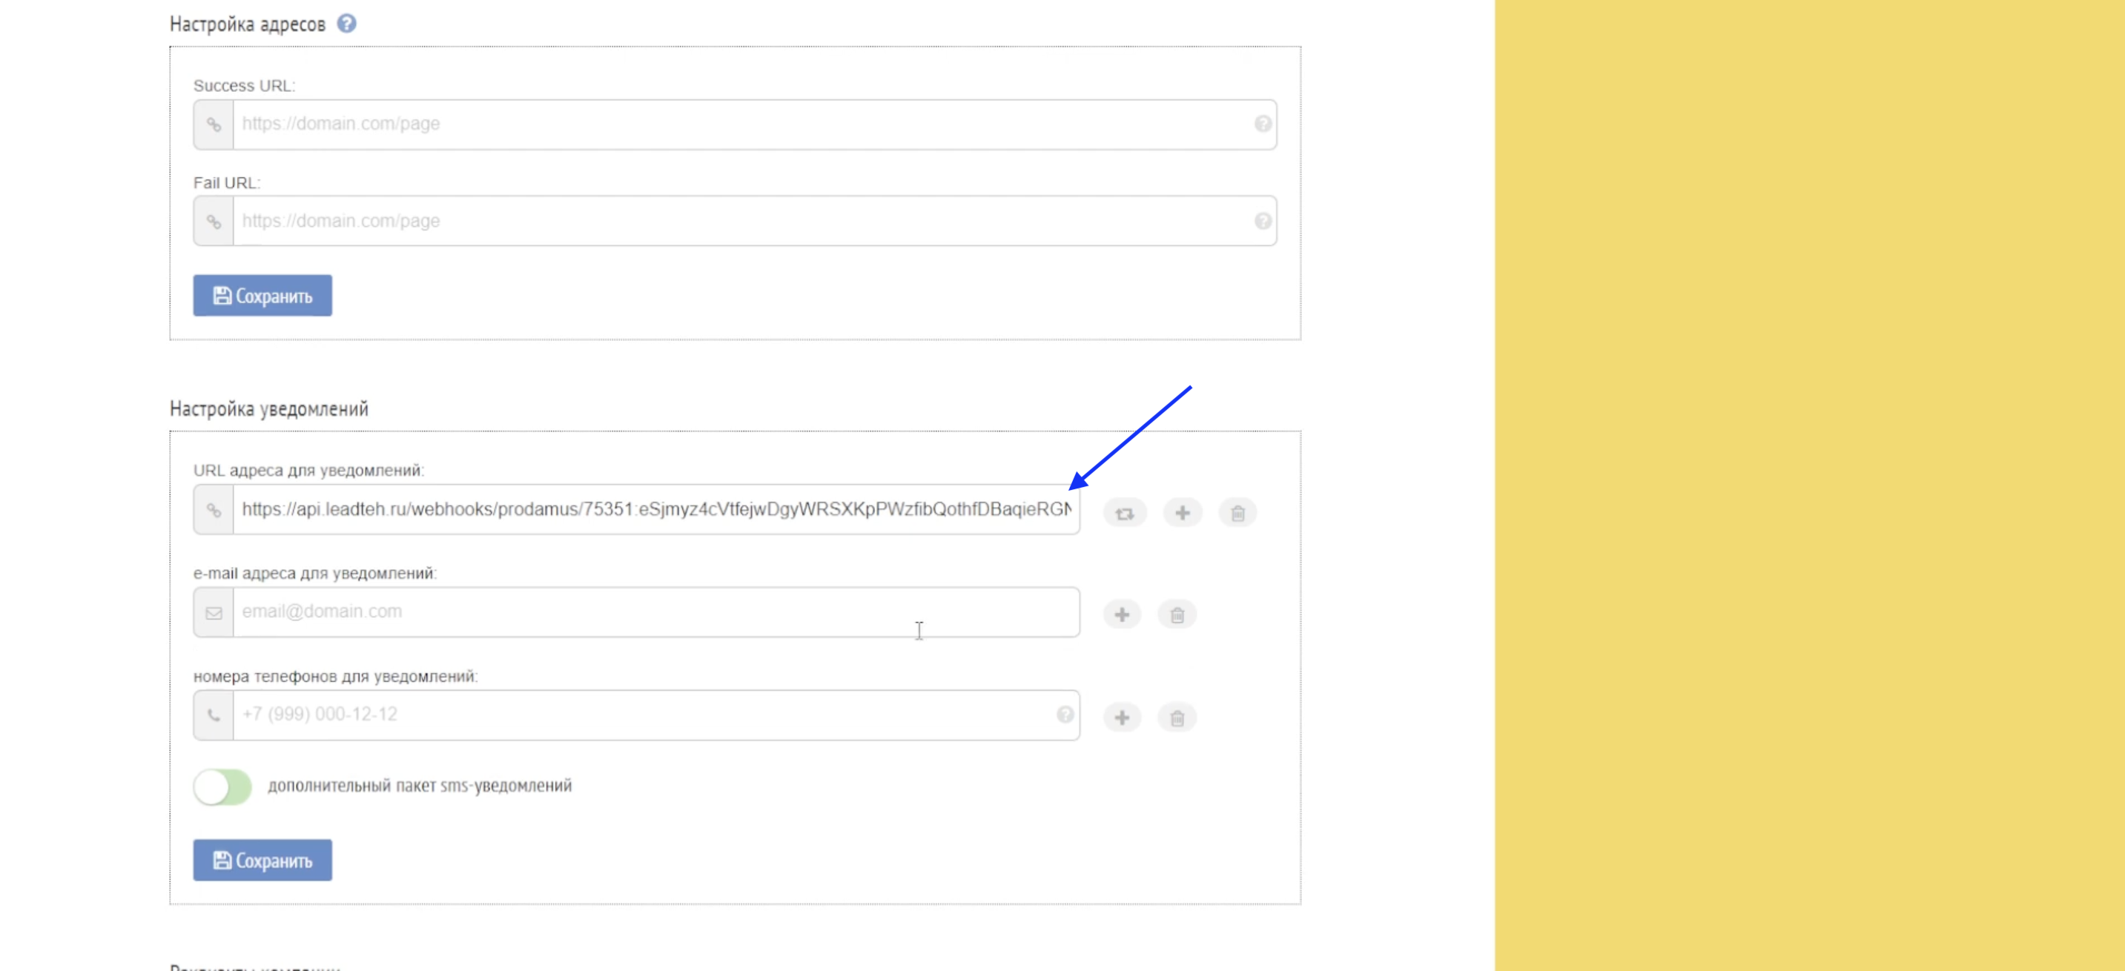Add another phone number with plus icon

click(1122, 718)
